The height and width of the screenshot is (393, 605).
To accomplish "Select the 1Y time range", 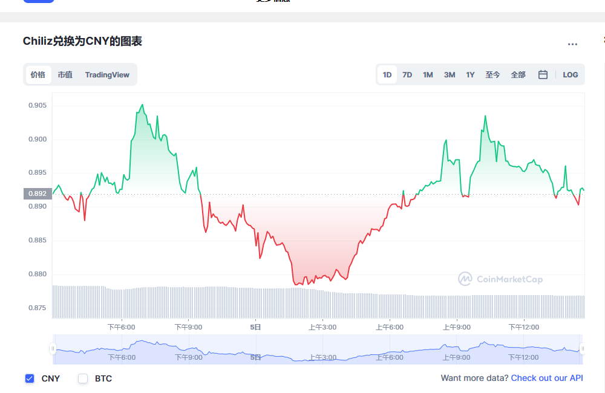I will 470,74.
